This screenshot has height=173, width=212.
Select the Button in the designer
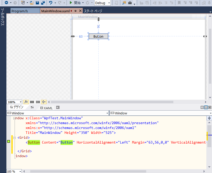pyautogui.click(x=98, y=36)
